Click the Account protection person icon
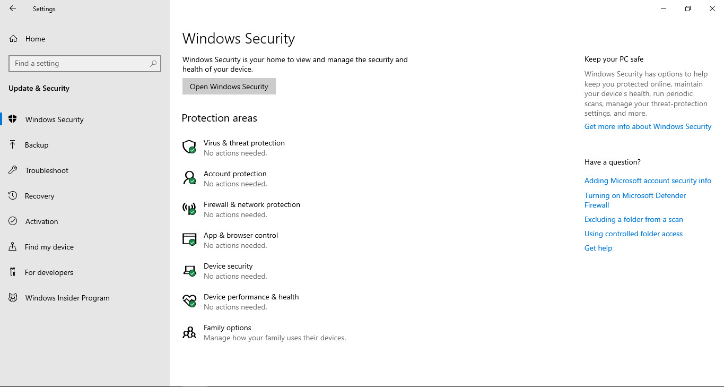This screenshot has width=724, height=387. click(x=189, y=178)
